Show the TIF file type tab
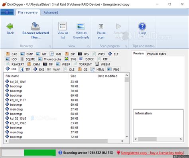The height and width of the screenshot is (158, 189). pyautogui.click(x=48, y=64)
